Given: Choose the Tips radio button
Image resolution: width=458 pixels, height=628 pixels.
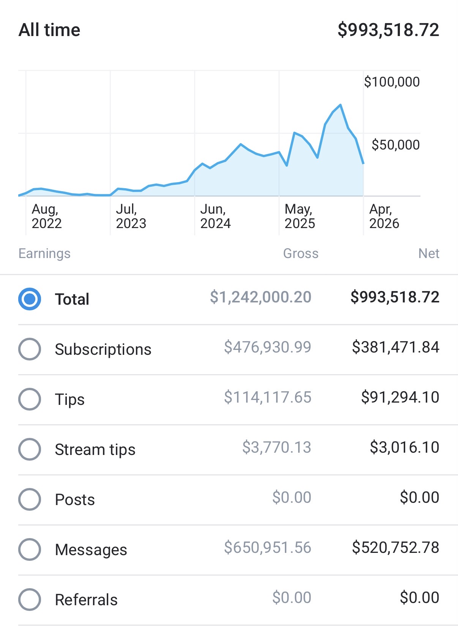Looking at the screenshot, I should (x=30, y=399).
